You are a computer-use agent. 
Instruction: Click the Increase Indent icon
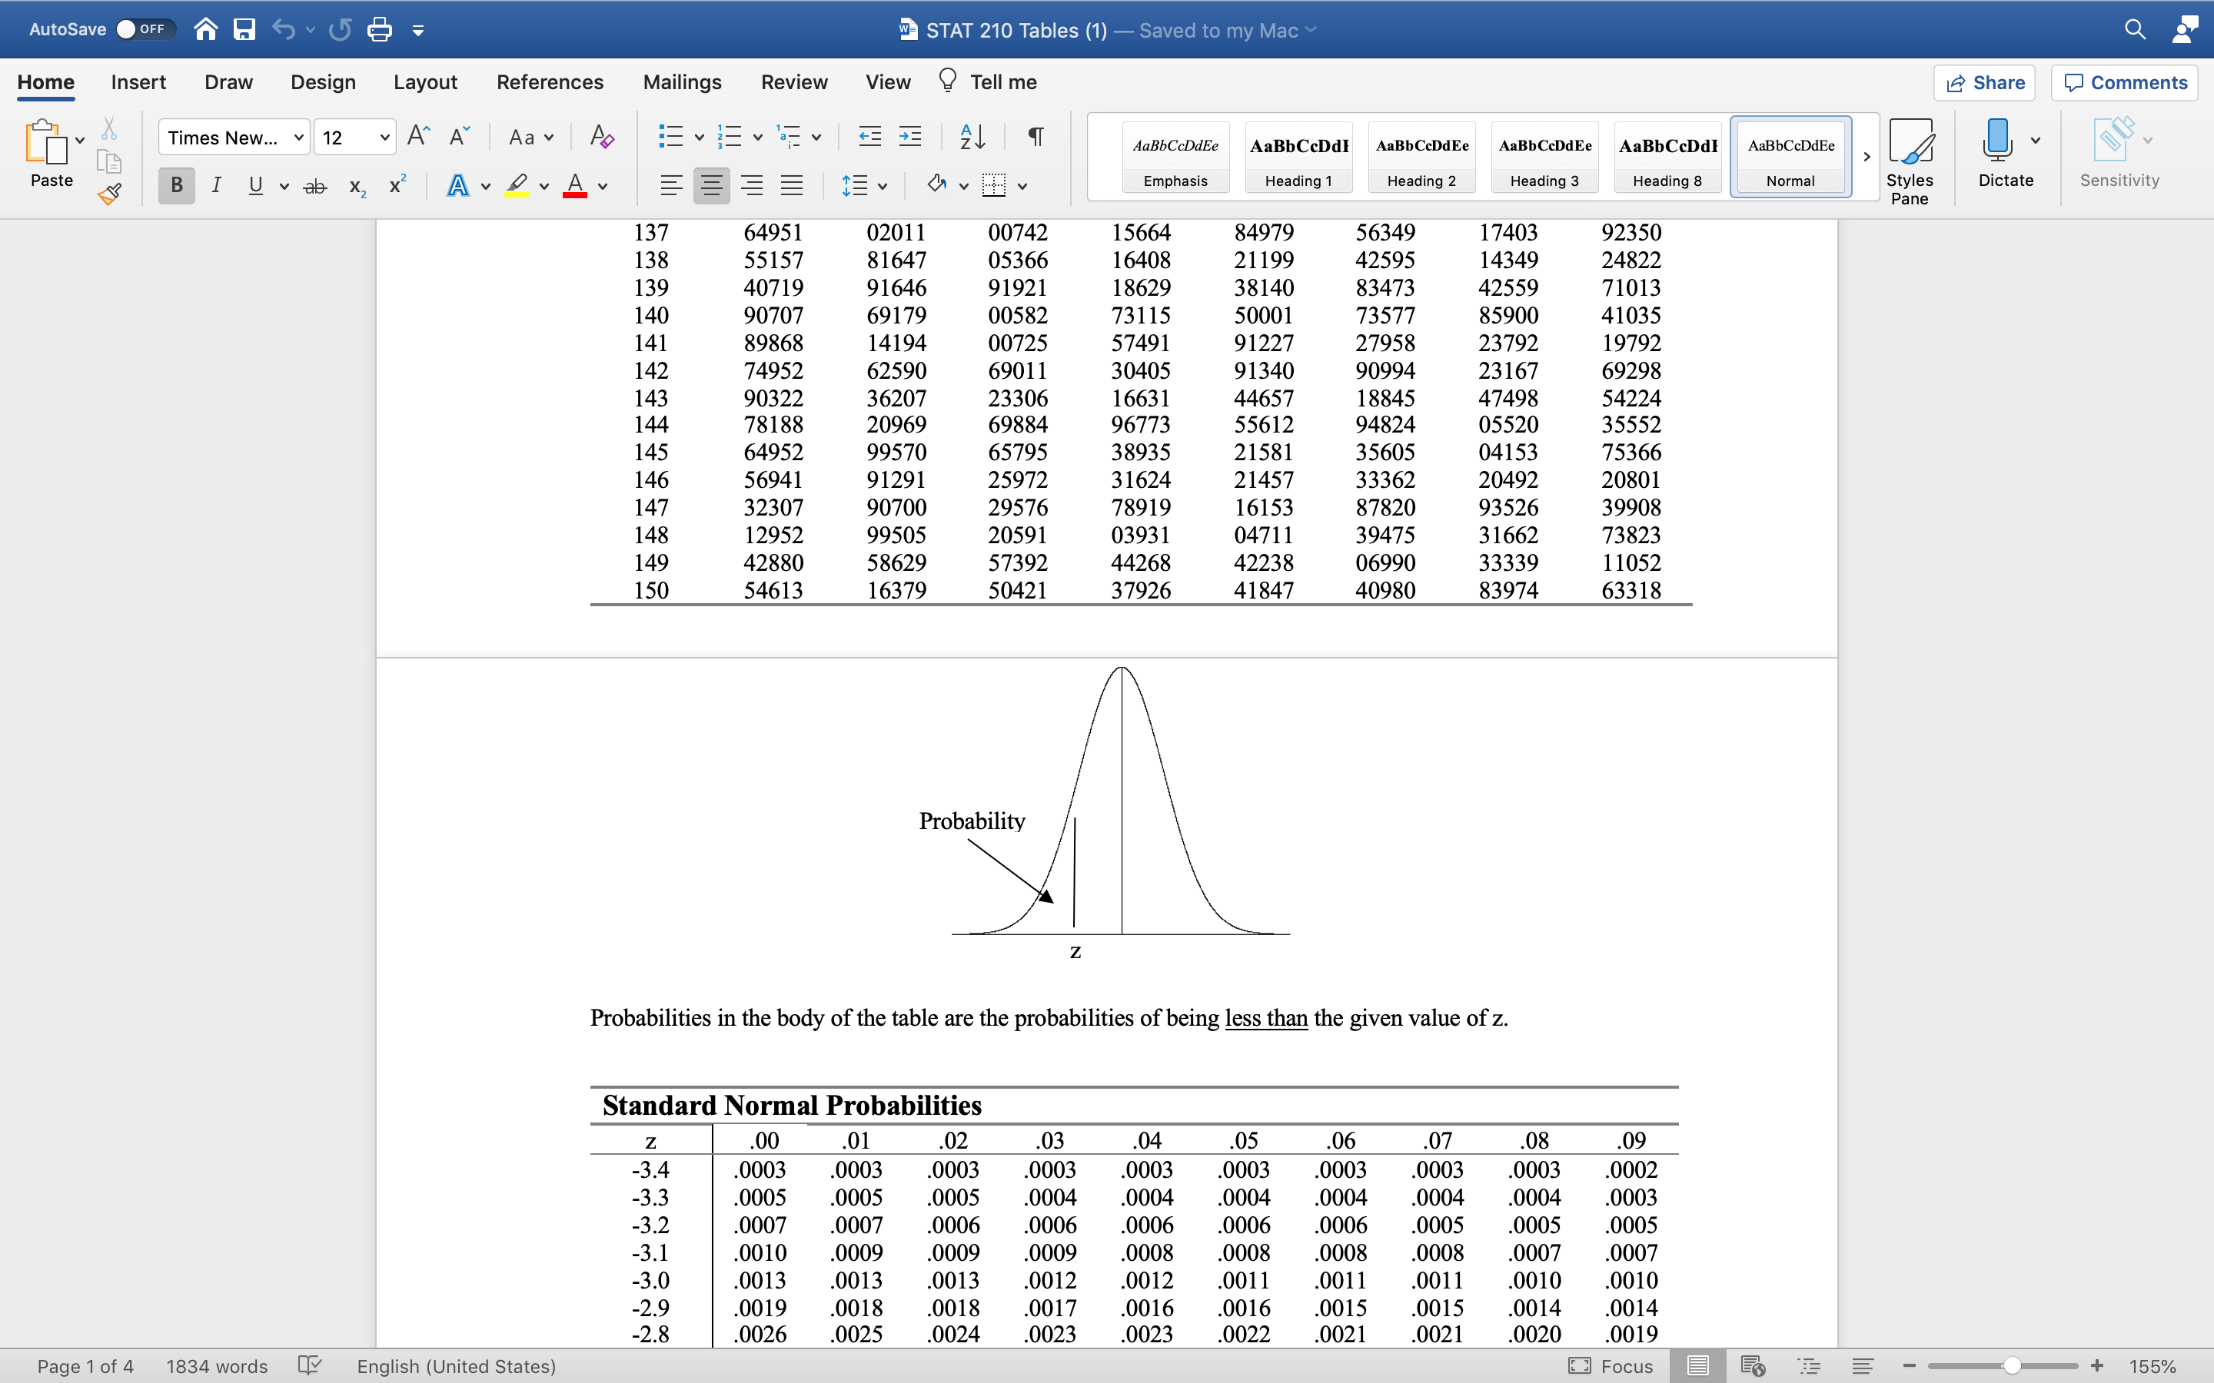pyautogui.click(x=910, y=138)
